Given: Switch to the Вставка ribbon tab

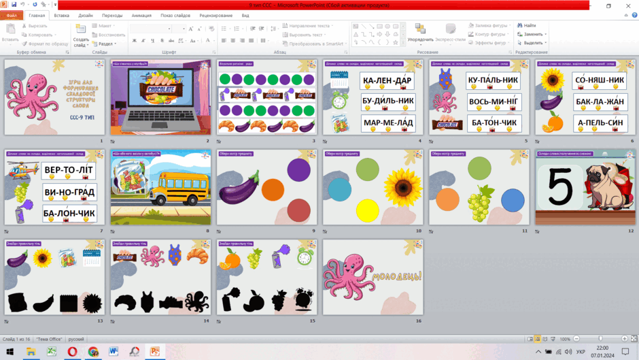Looking at the screenshot, I should coord(62,16).
